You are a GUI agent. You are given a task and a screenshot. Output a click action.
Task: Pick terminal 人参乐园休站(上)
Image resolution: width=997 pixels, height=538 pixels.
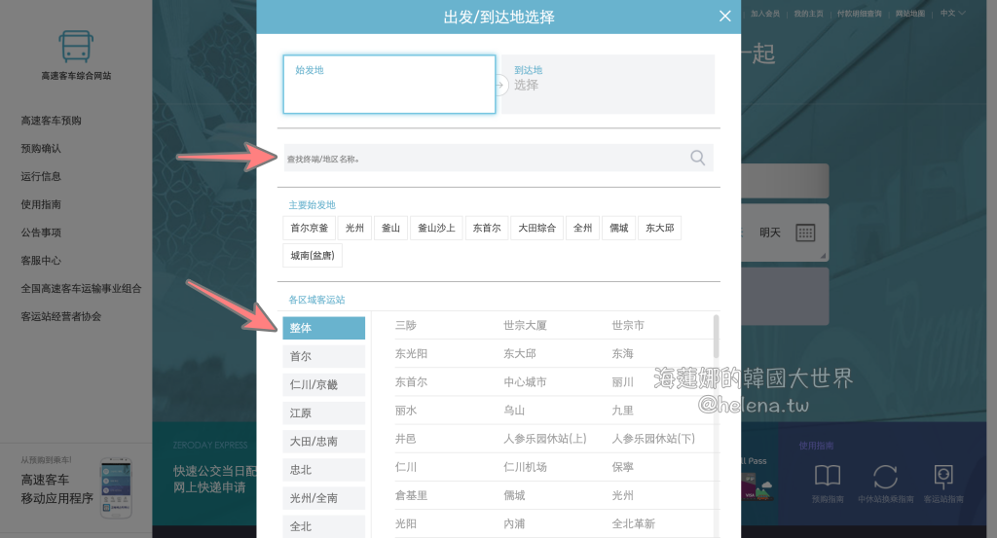pos(545,439)
